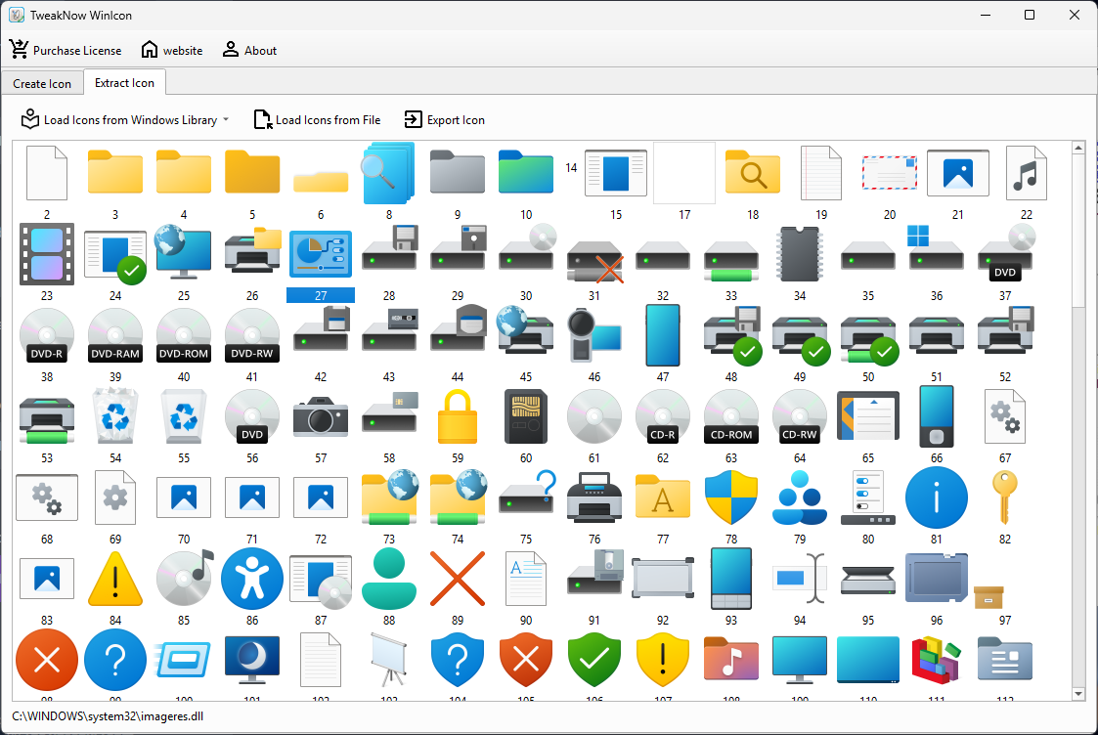Viewport: 1098px width, 735px height.
Task: Click the printer with globe icon 45
Action: pos(526,331)
